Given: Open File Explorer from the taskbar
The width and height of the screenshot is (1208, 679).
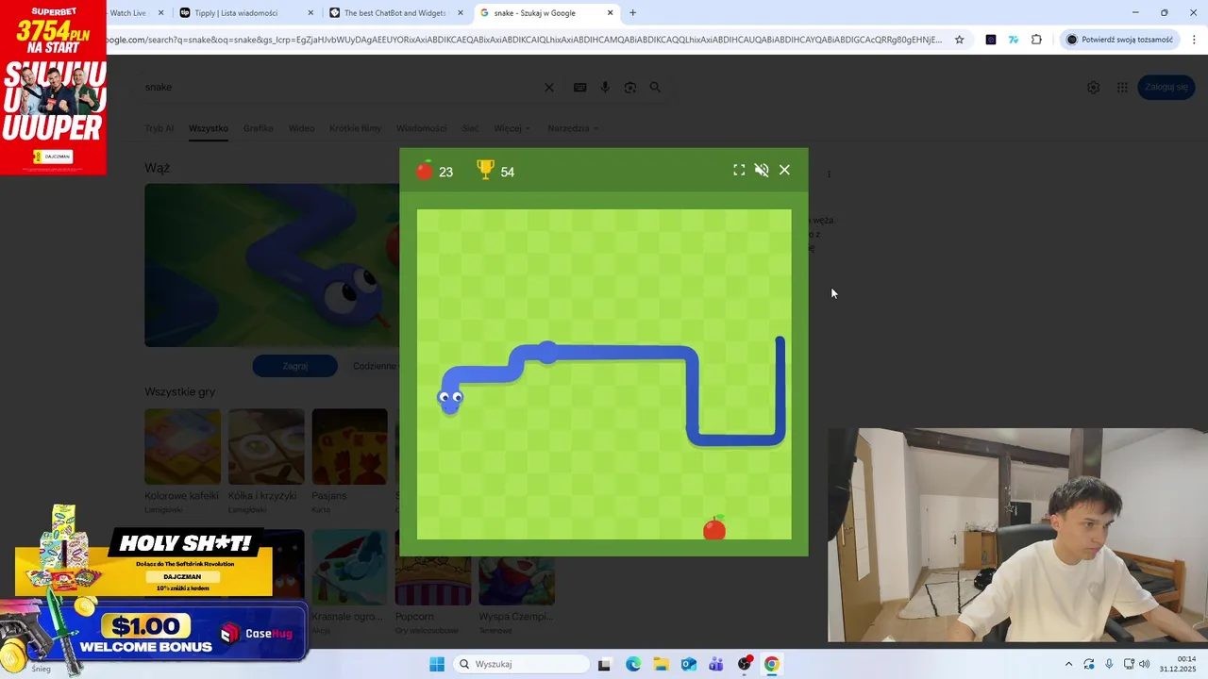Looking at the screenshot, I should (x=661, y=664).
